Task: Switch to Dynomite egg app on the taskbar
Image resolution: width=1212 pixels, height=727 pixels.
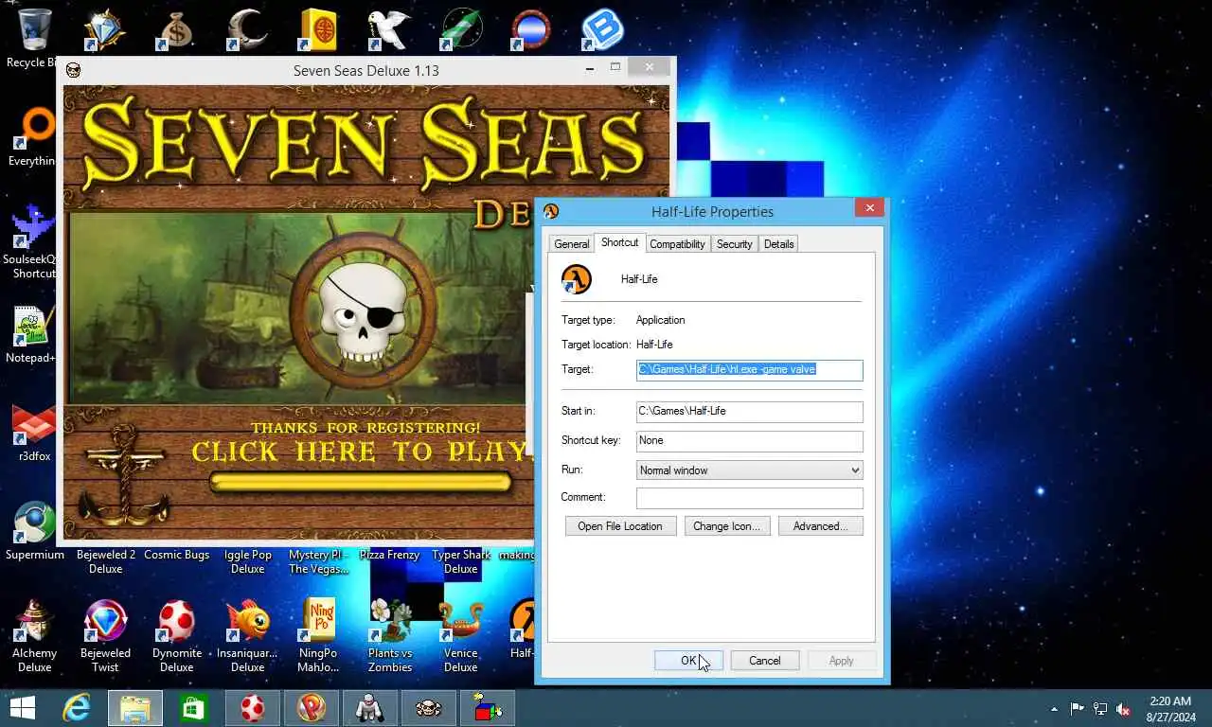Action: pyautogui.click(x=253, y=708)
